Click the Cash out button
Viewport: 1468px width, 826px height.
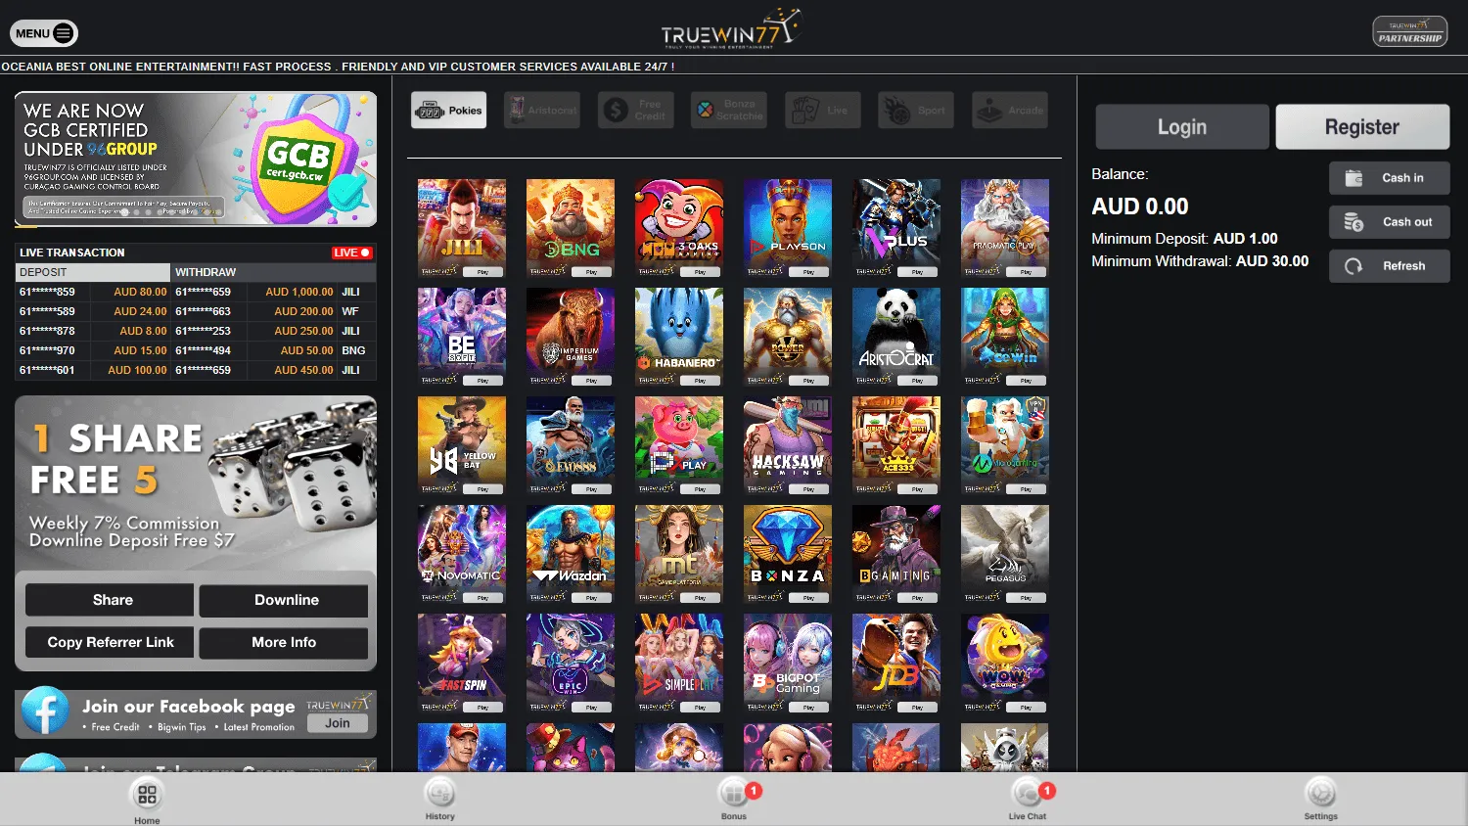tap(1390, 222)
